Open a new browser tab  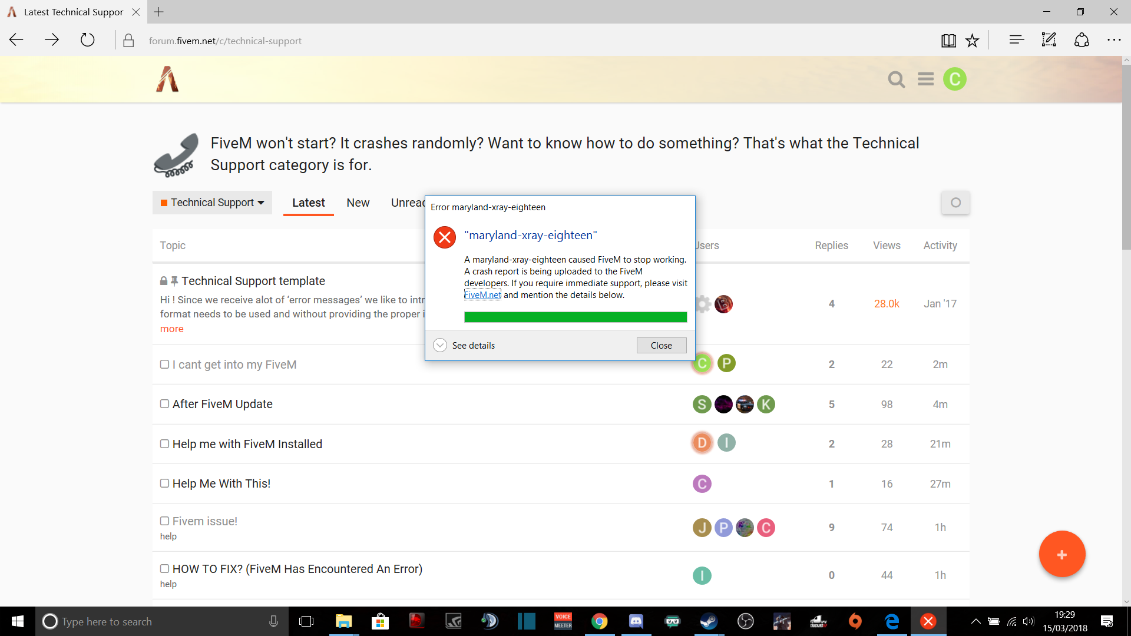(x=158, y=12)
